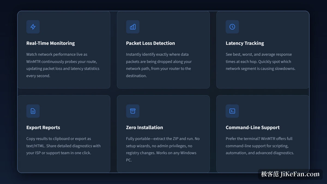
Task: Click the lightning bolt icon for Real-Time Monitoring
Action: [33, 27]
